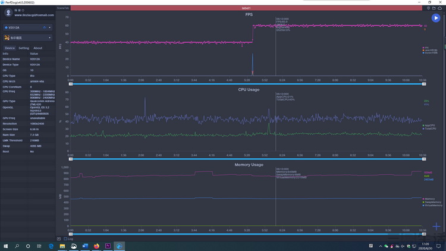This screenshot has height=251, width=446.
Task: Click the blue plus icon at bottom right
Action: [436, 227]
